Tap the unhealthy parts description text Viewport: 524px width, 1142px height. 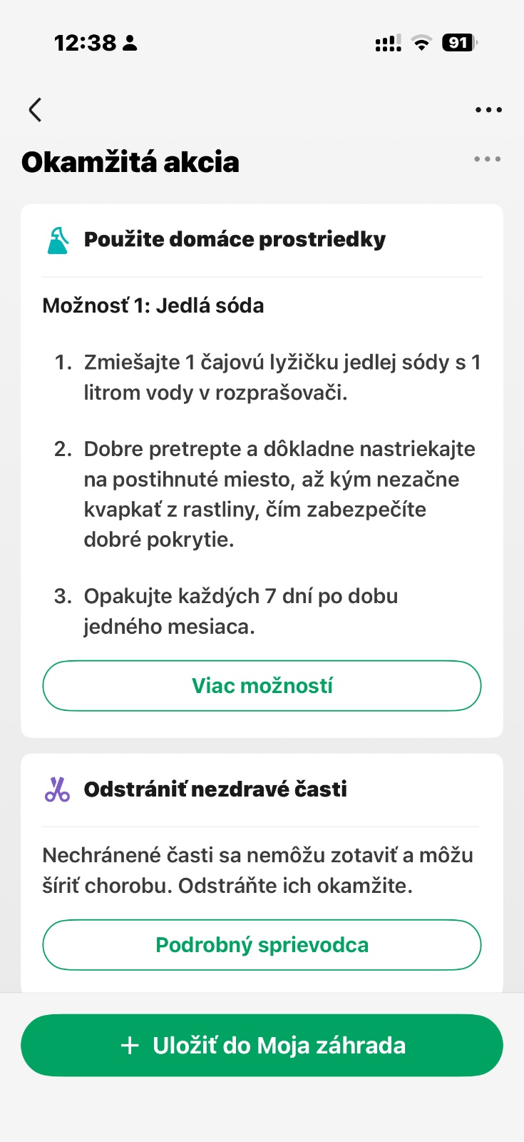point(257,870)
